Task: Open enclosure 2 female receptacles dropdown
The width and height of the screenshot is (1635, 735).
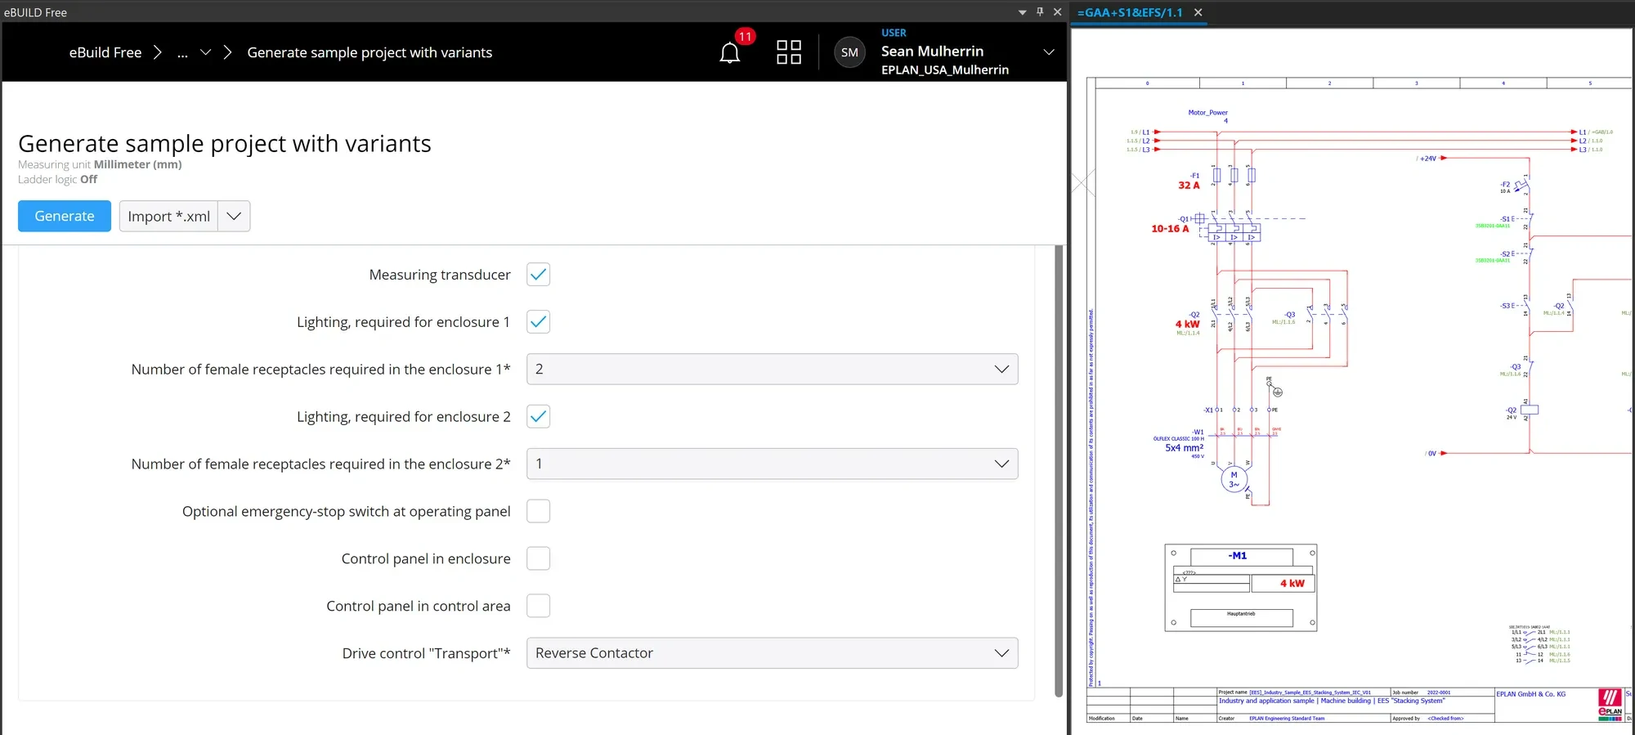Action: point(773,464)
